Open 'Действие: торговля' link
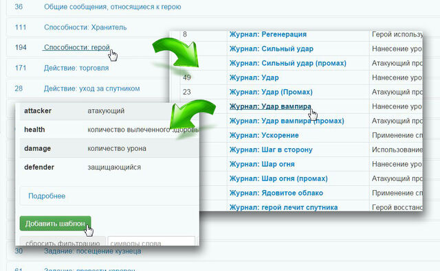Screen dimensions: 440x271 click(x=76, y=68)
